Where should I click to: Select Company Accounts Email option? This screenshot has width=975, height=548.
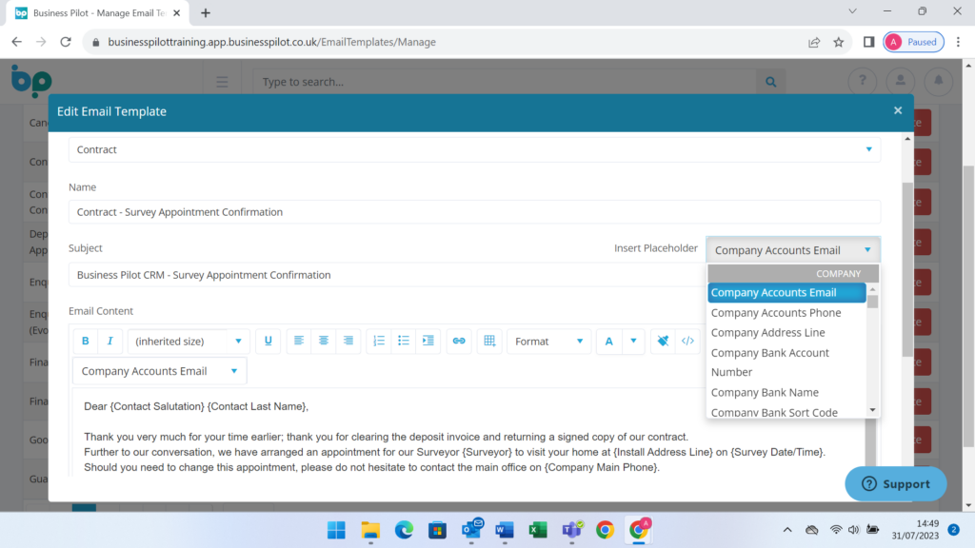coord(786,293)
